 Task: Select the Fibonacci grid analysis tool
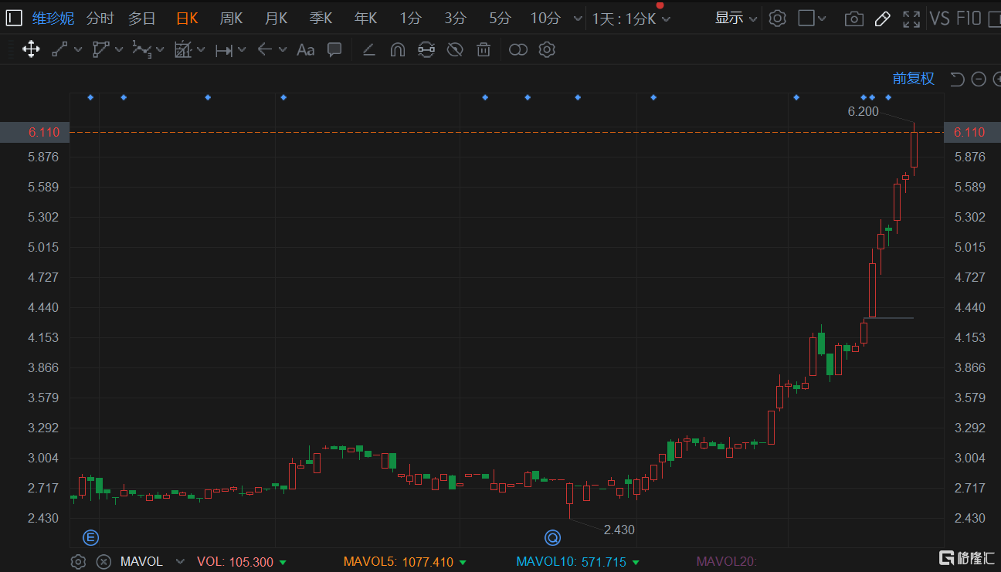click(x=183, y=50)
